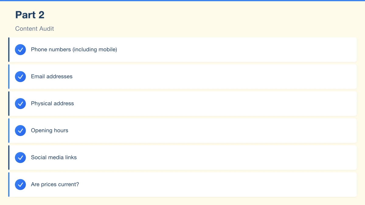
Task: Toggle the 'Are prices current?' check circle
Action: tap(20, 184)
